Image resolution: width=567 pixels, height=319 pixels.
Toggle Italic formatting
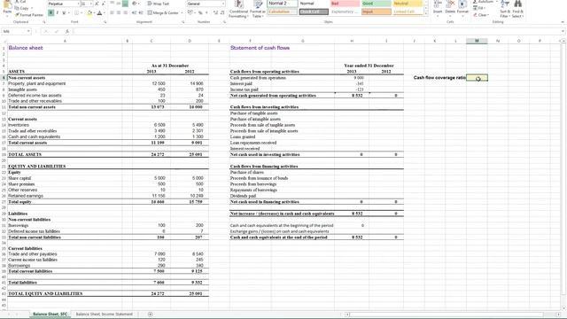point(57,13)
